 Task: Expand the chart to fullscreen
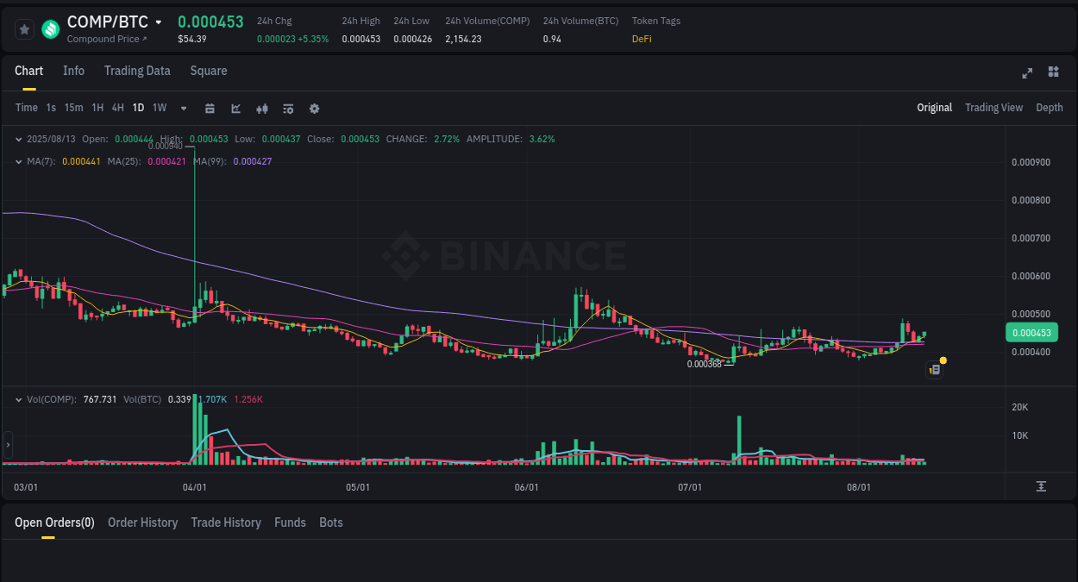point(1026,73)
